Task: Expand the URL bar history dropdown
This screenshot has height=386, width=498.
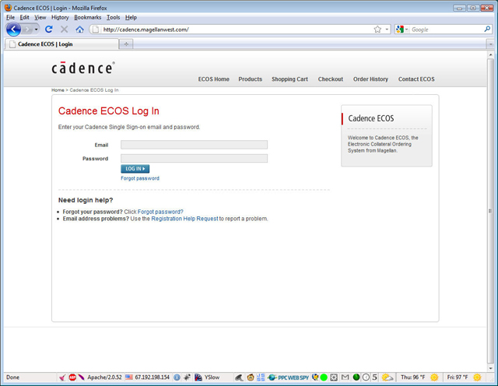Action: tap(387, 30)
